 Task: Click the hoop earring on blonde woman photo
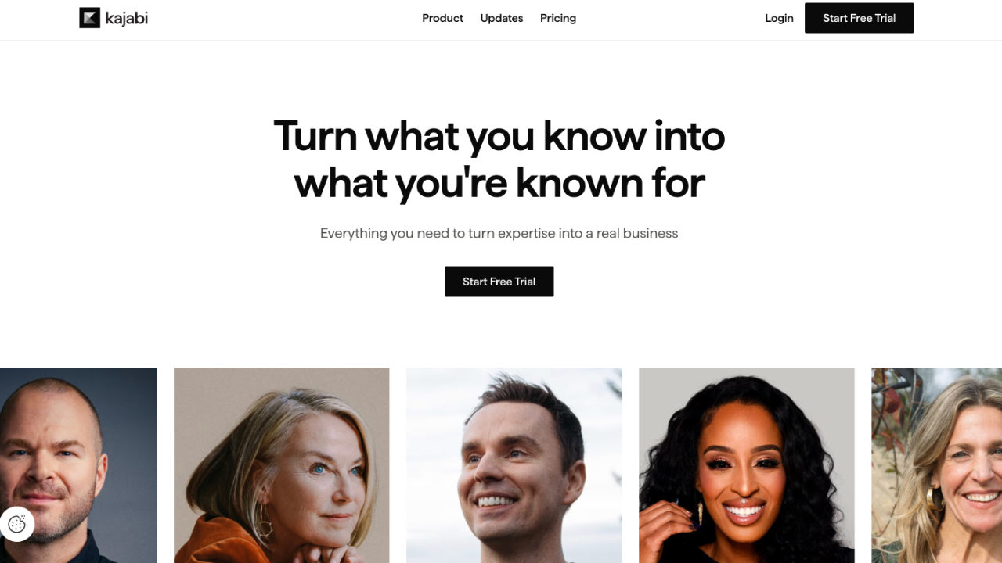[x=263, y=522]
